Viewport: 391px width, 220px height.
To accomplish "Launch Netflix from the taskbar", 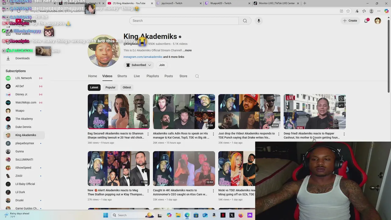I will click(x=223, y=215).
